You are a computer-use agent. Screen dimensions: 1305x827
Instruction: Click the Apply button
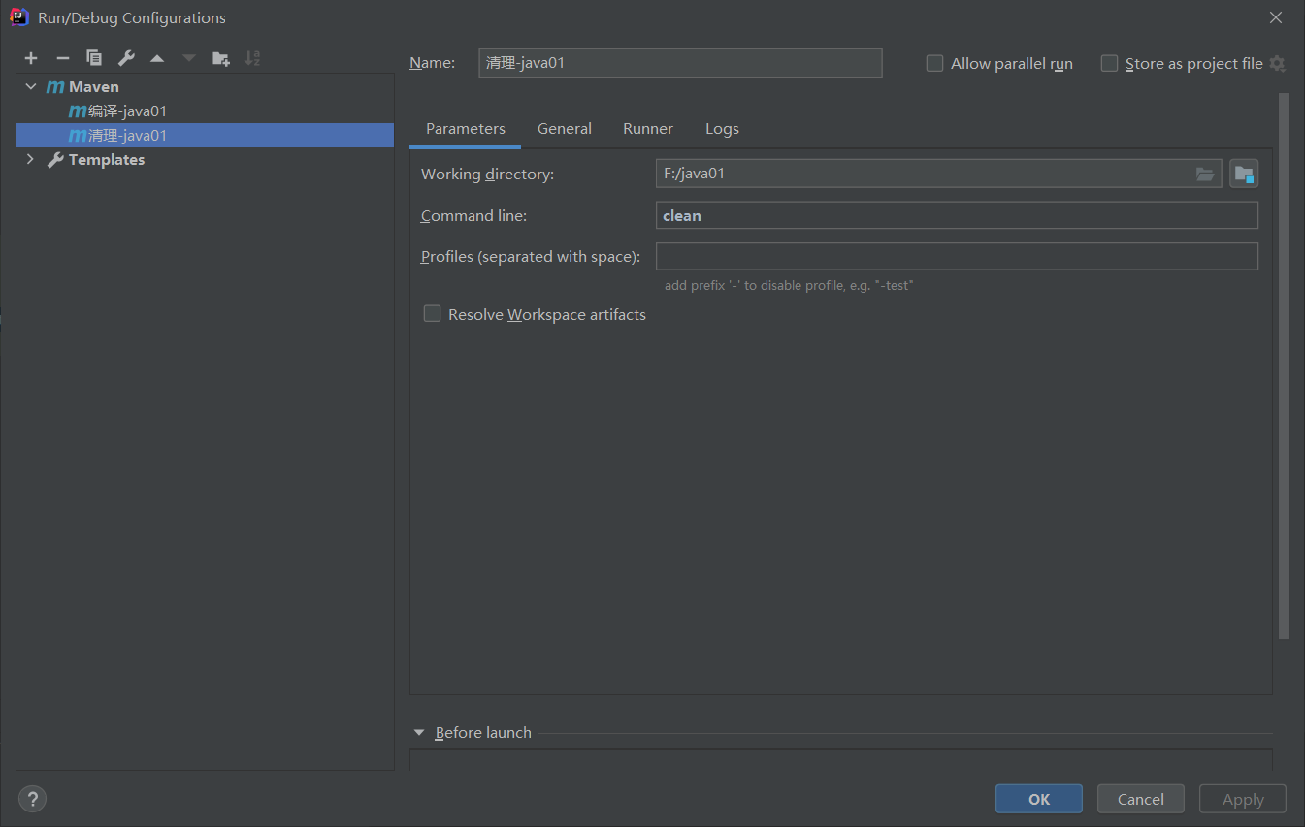tap(1243, 799)
